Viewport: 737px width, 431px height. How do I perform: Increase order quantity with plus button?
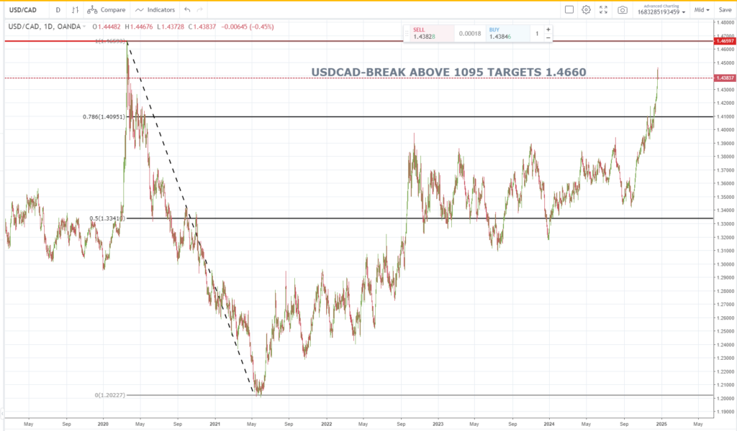(548, 29)
